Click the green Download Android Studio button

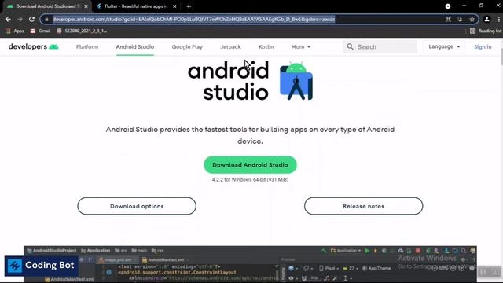tap(250, 165)
